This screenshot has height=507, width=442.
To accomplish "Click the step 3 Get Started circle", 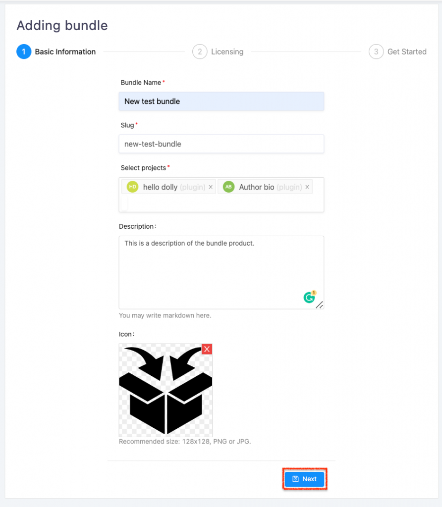I will click(376, 51).
